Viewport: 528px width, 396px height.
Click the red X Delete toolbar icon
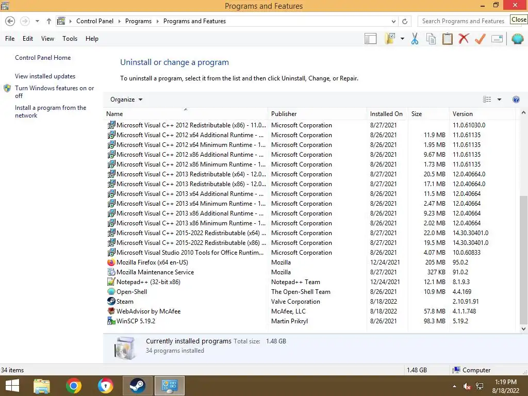coord(464,38)
